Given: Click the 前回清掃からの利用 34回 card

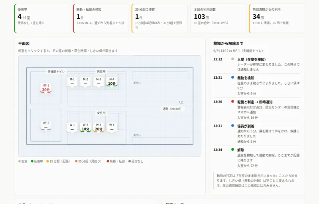Looking at the screenshot, I should [277, 18].
